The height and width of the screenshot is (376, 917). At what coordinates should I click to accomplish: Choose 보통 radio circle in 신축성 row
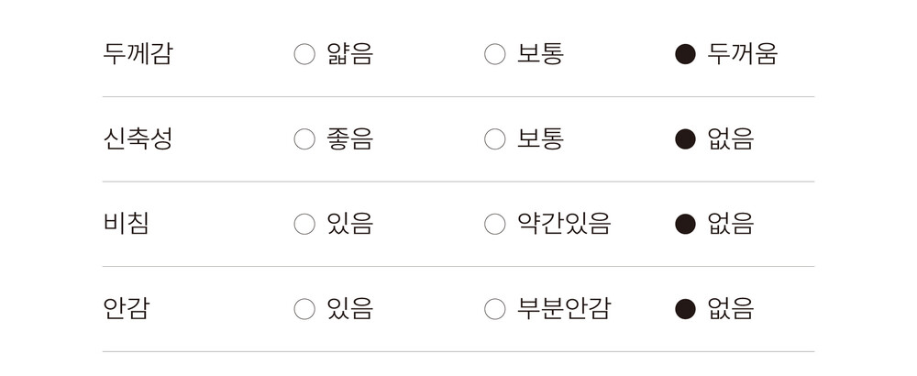[495, 139]
